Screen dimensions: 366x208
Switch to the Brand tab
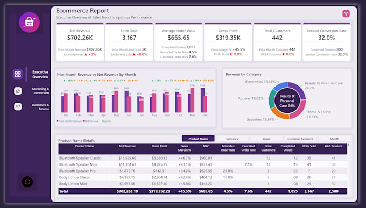(266, 139)
